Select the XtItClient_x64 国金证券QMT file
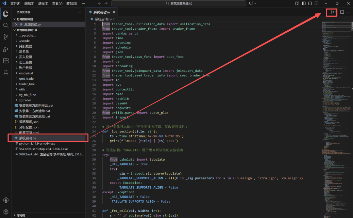The width and height of the screenshot is (353, 218). (x=52, y=154)
